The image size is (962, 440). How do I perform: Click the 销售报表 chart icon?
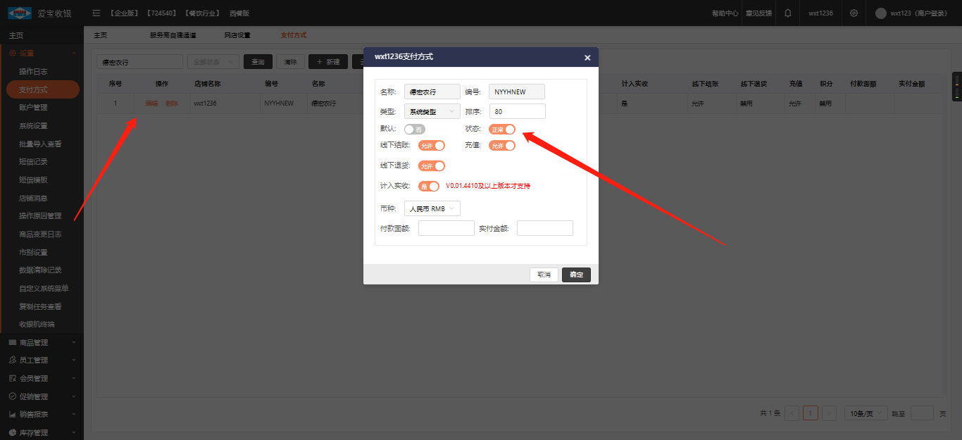point(12,415)
